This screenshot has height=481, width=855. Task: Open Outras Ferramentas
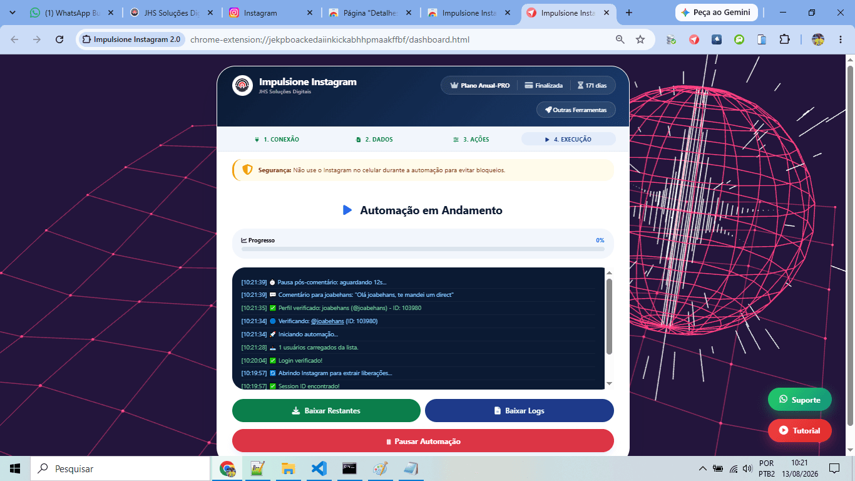tap(576, 110)
